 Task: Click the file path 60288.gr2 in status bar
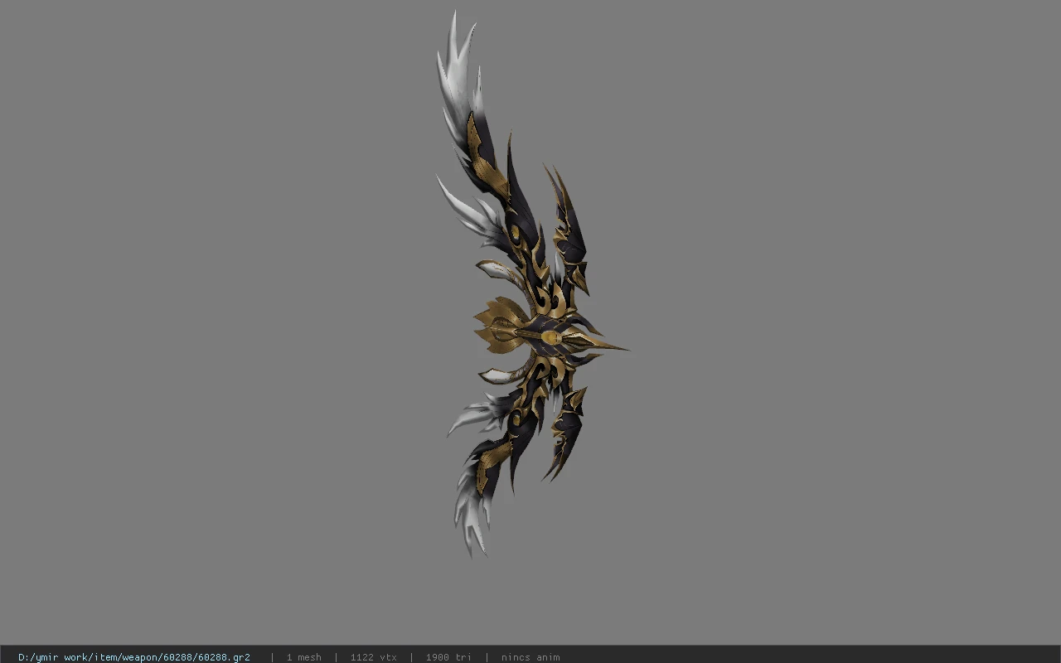(x=134, y=657)
